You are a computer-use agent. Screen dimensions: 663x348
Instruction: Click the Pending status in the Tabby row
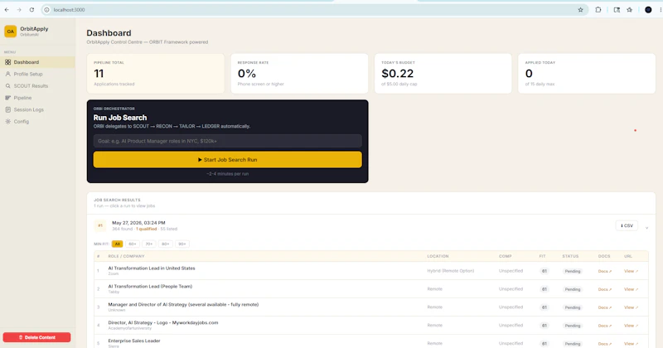(573, 290)
